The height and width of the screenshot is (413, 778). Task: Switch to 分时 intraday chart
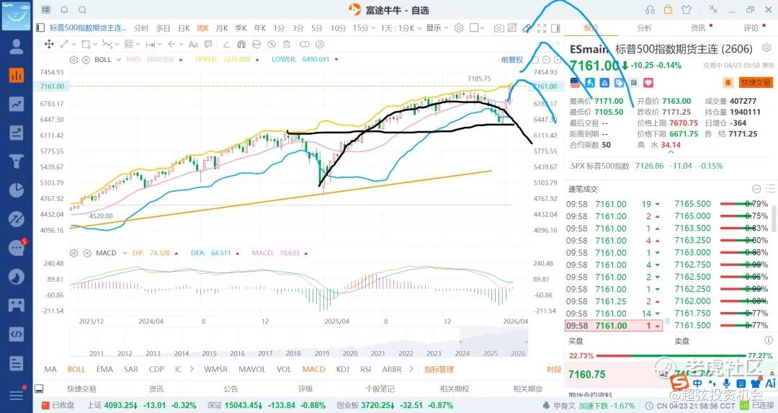coord(141,28)
